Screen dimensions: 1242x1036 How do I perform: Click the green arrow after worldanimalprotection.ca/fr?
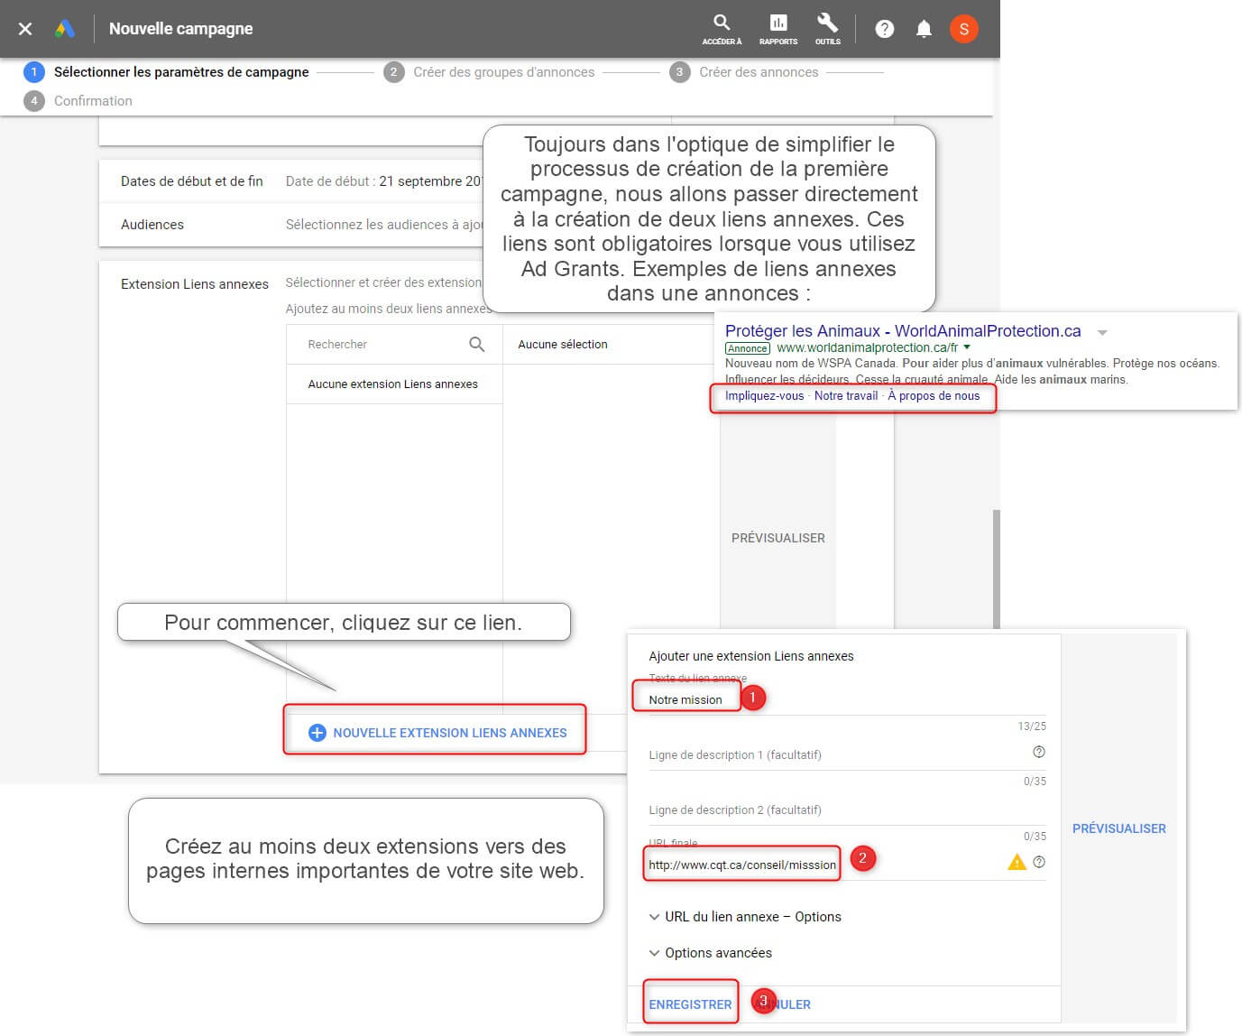click(967, 347)
